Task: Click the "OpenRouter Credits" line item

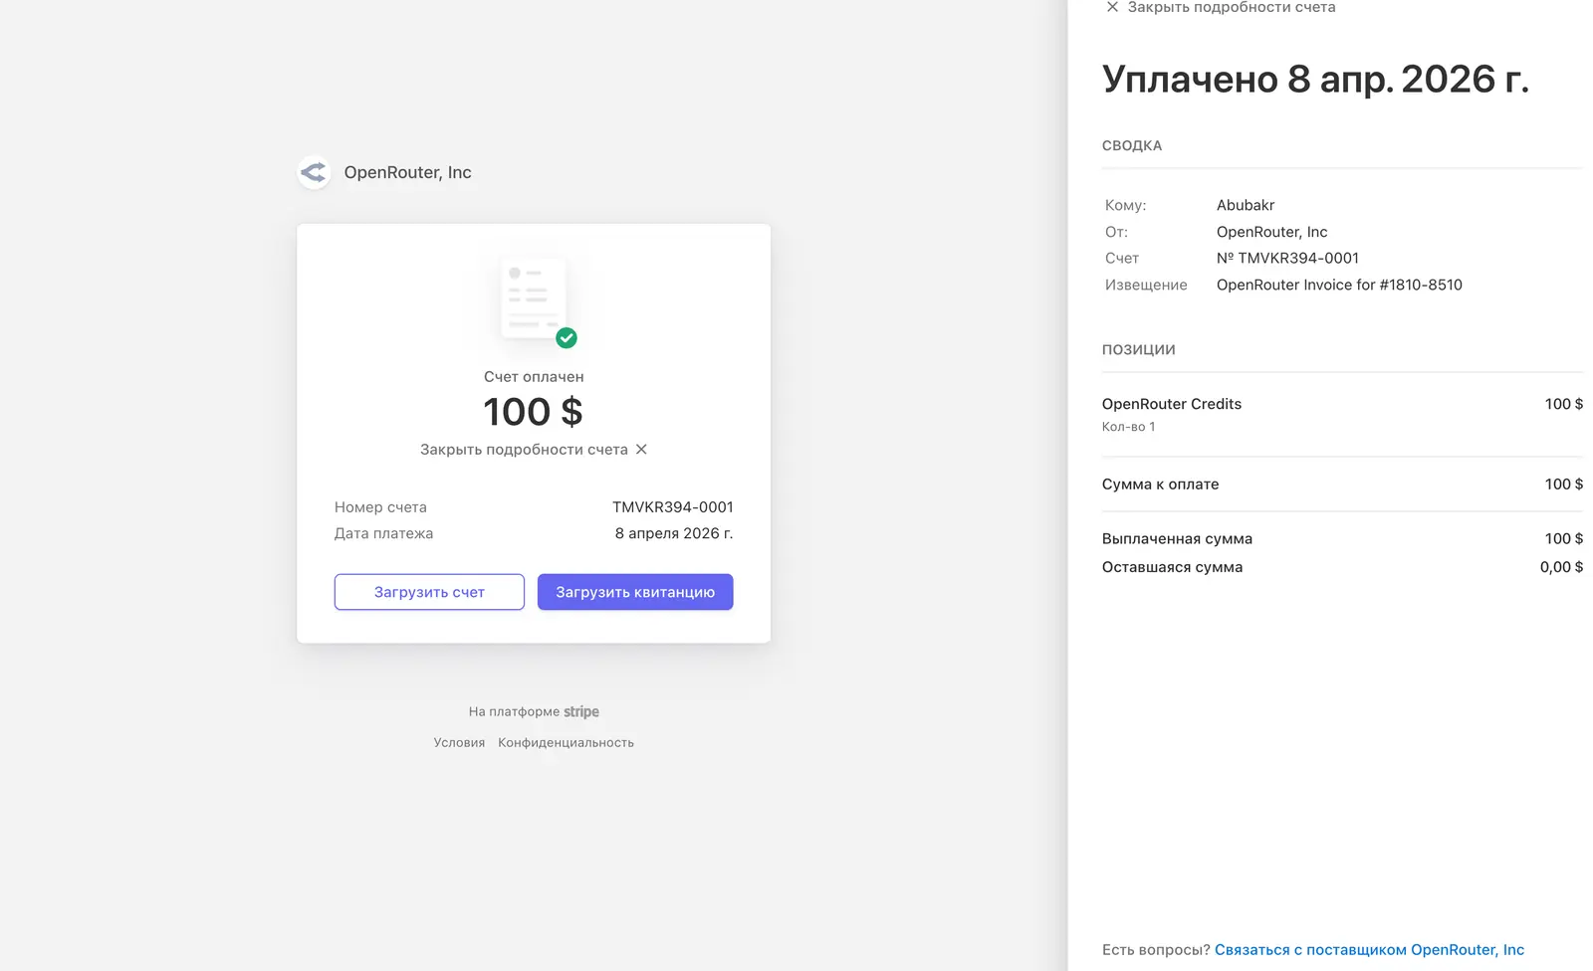Action: pyautogui.click(x=1172, y=404)
